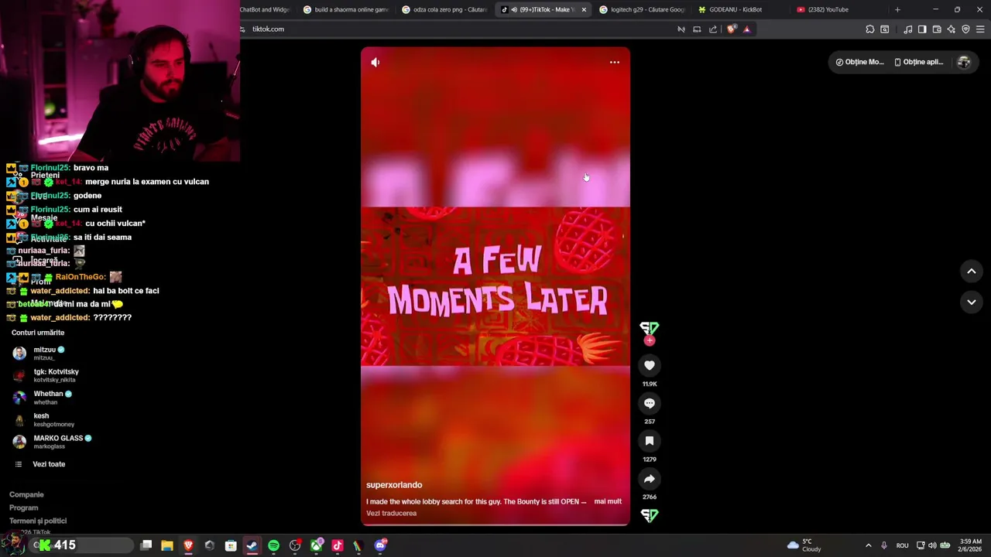Image resolution: width=991 pixels, height=557 pixels.
Task: Open the Brave VPN shield icon
Action: coord(965,29)
